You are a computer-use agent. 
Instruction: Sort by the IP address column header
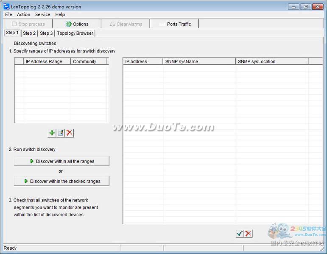coord(143,61)
